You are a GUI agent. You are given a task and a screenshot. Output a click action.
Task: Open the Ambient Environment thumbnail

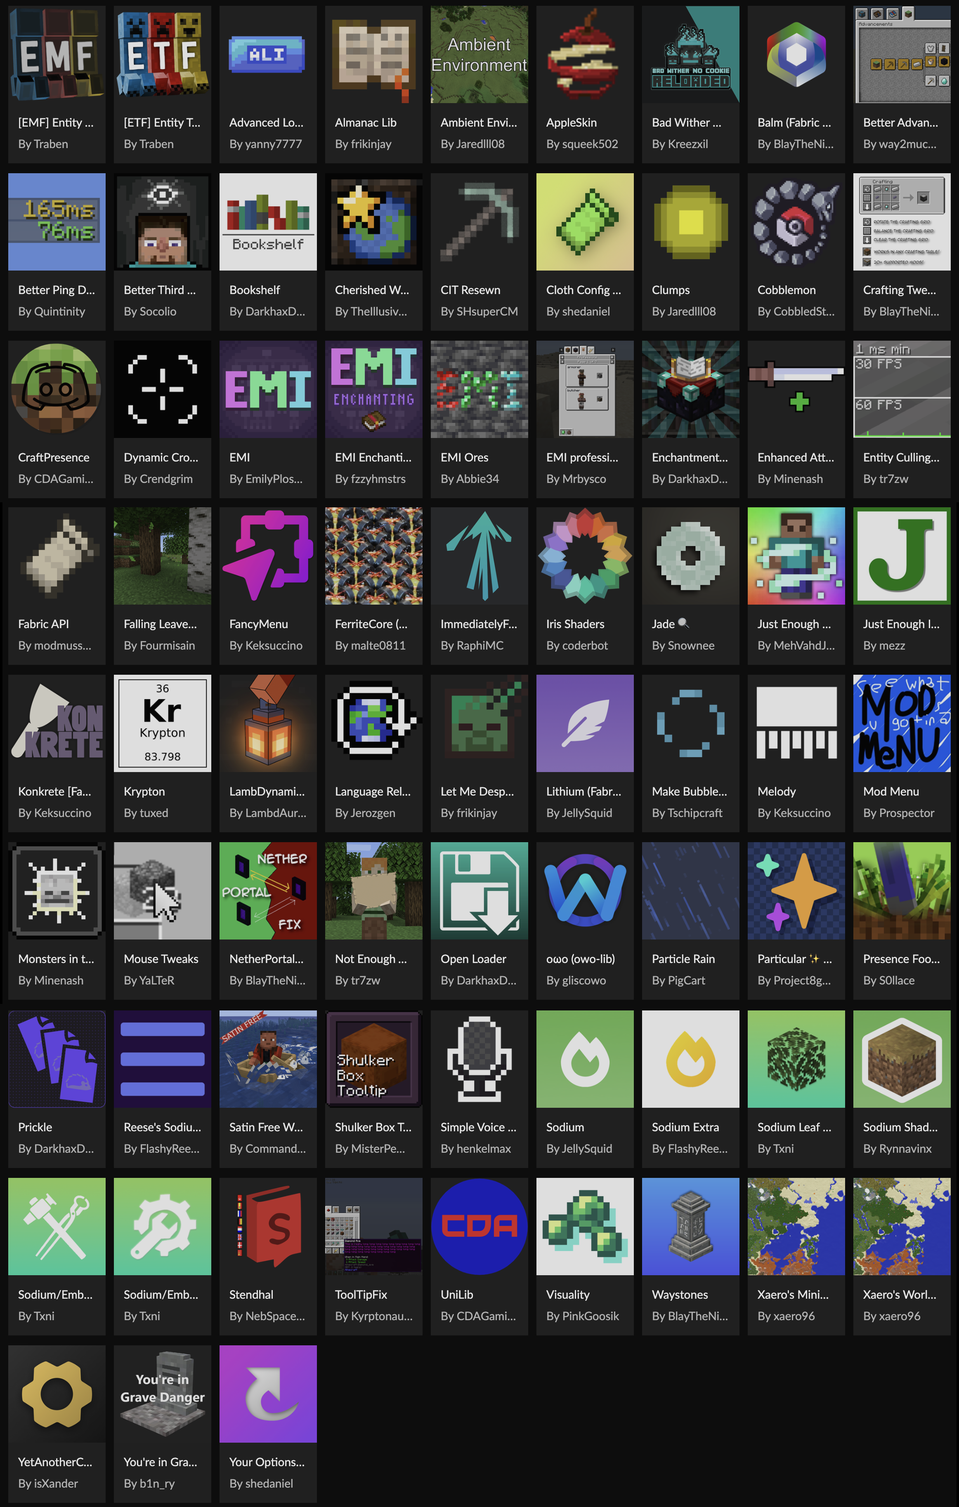(x=479, y=54)
